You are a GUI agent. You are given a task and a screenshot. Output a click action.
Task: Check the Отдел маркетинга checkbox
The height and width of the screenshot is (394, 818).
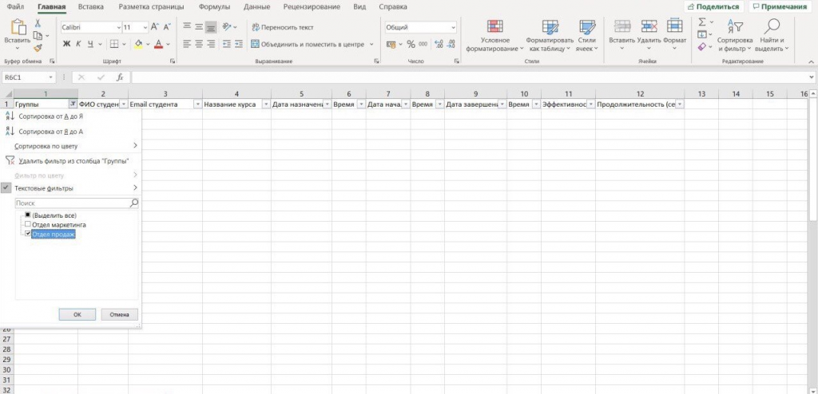[28, 225]
